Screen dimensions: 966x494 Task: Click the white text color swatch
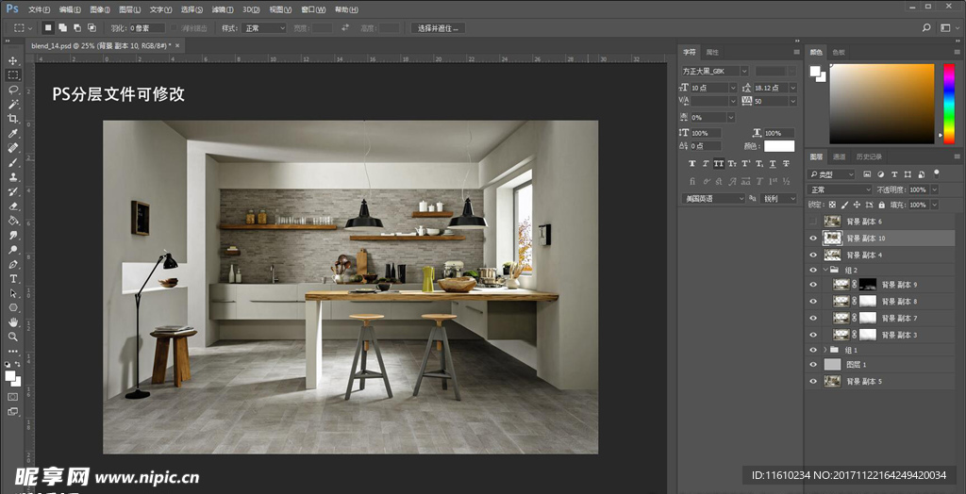pyautogui.click(x=779, y=146)
